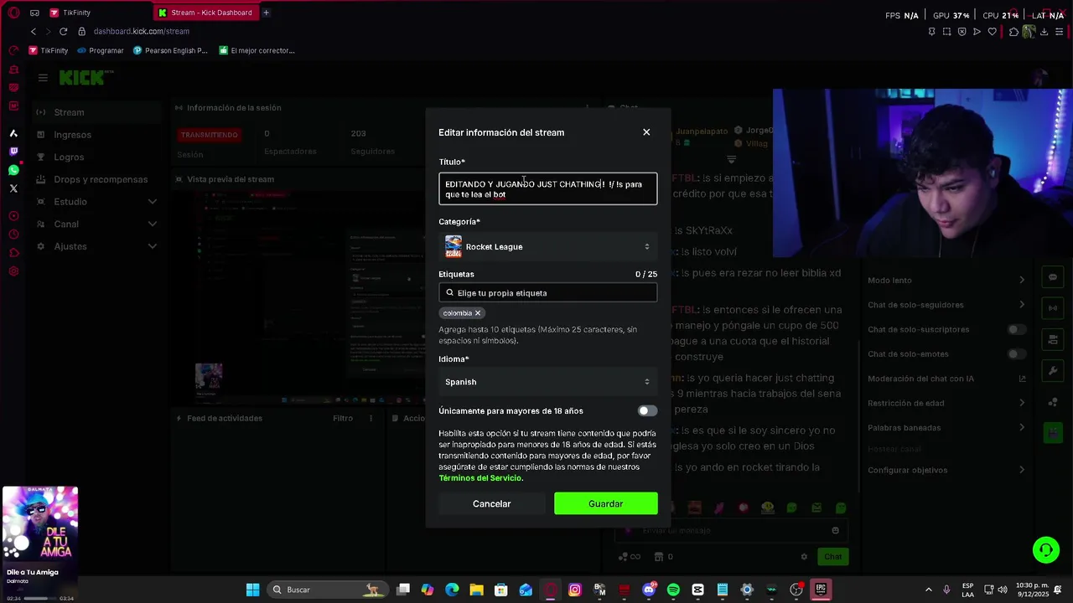
Task: Open El mejor corrector bookmark
Action: tap(257, 50)
